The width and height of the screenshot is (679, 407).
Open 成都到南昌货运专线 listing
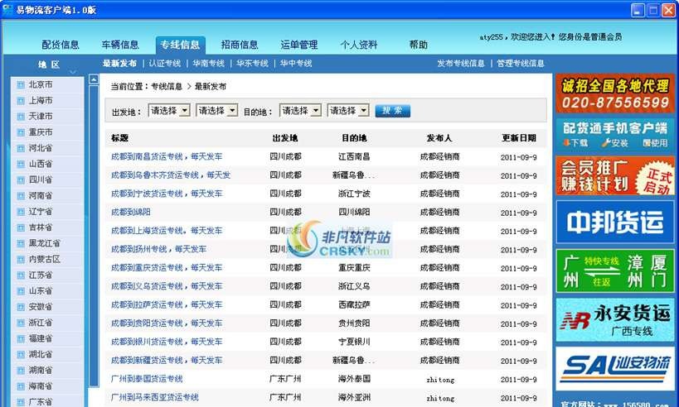[x=167, y=156]
